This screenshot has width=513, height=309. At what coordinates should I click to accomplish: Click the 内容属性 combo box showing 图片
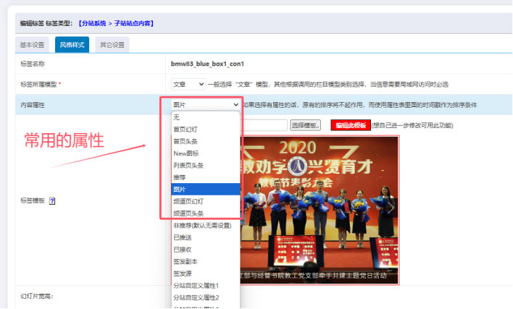(205, 105)
